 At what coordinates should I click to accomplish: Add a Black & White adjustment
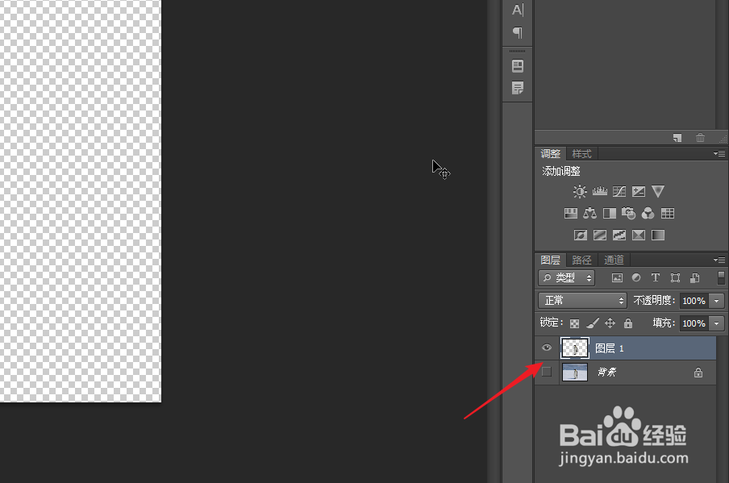click(x=610, y=214)
